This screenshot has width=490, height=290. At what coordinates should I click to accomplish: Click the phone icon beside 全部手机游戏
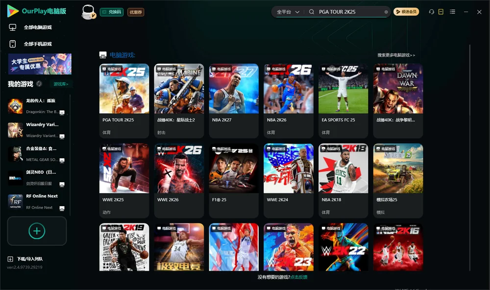13,44
